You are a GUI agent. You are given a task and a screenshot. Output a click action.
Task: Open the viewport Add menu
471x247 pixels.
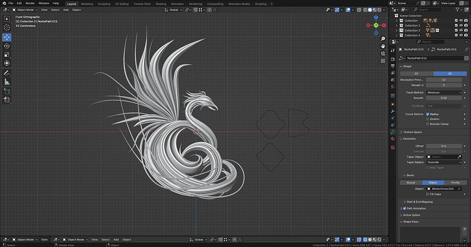[66, 10]
